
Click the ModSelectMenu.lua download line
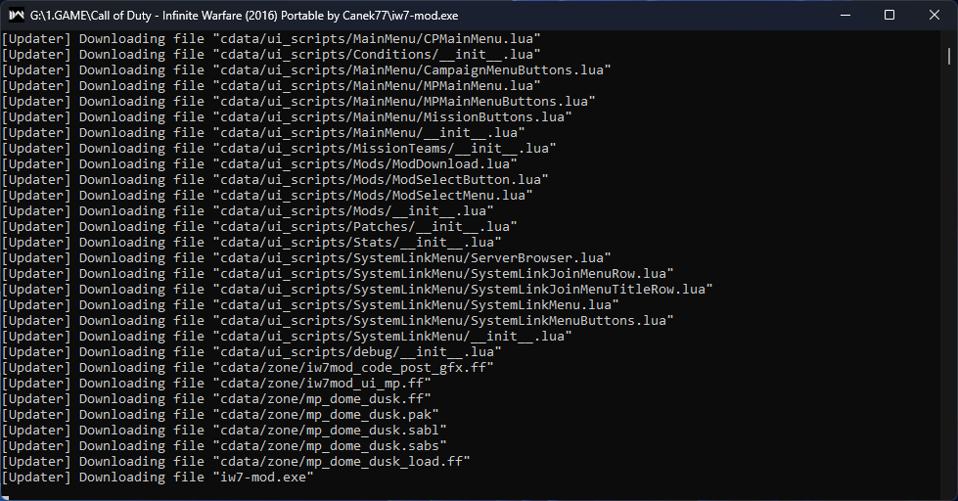pos(267,196)
